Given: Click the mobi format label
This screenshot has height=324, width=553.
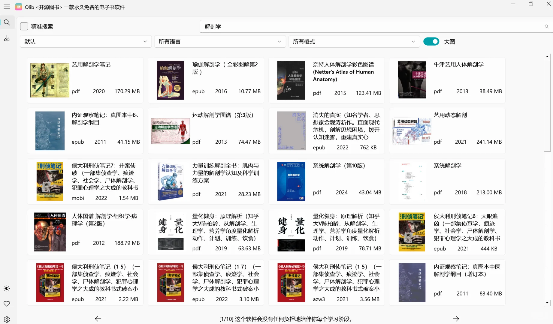Looking at the screenshot, I should point(78,198).
